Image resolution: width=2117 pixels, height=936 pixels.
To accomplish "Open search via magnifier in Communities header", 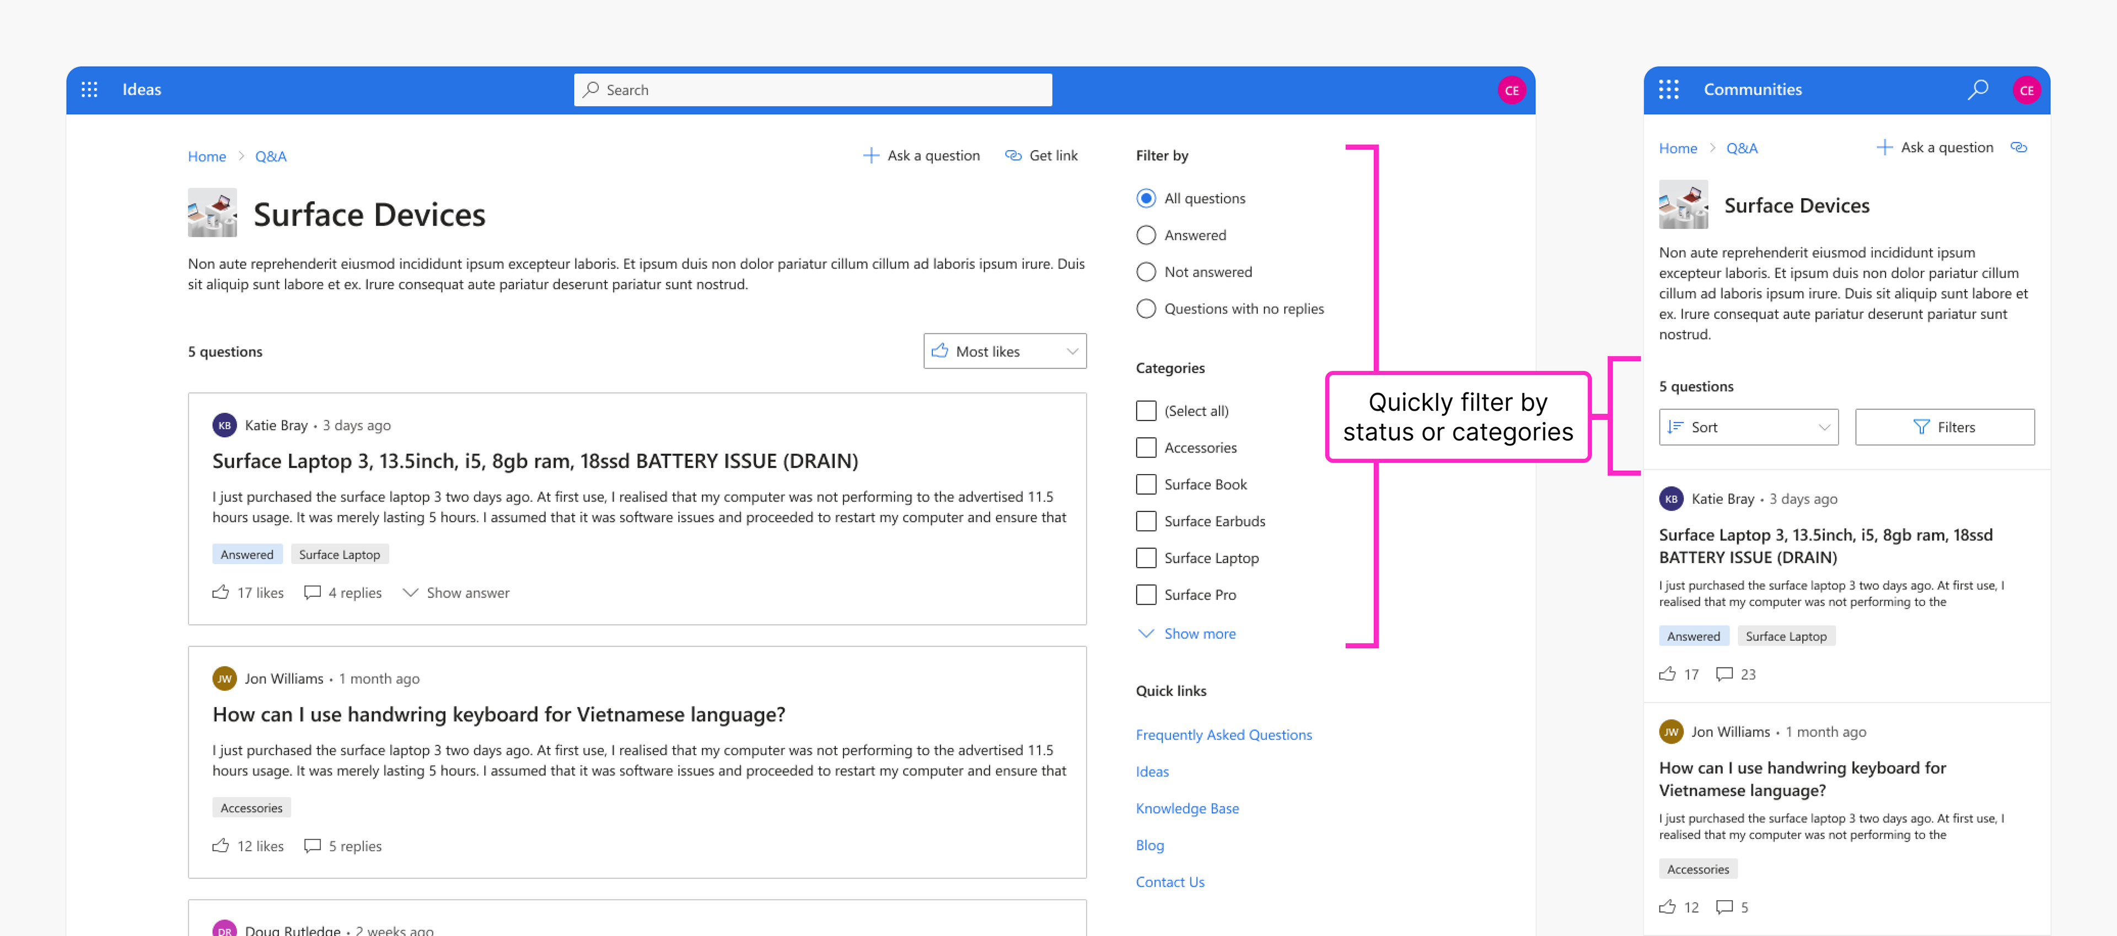I will 1978,89.
